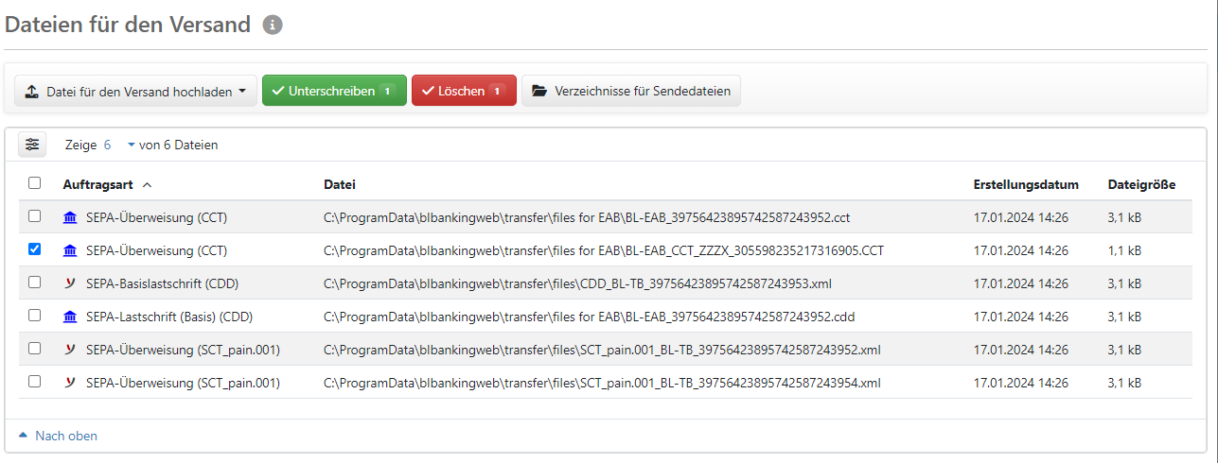Open Verzeichnisse für Sendedateien
1218x463 pixels.
(631, 92)
